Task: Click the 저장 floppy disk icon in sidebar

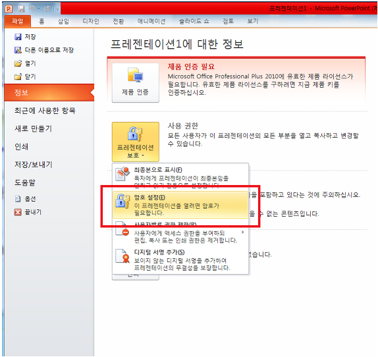Action: (18, 37)
